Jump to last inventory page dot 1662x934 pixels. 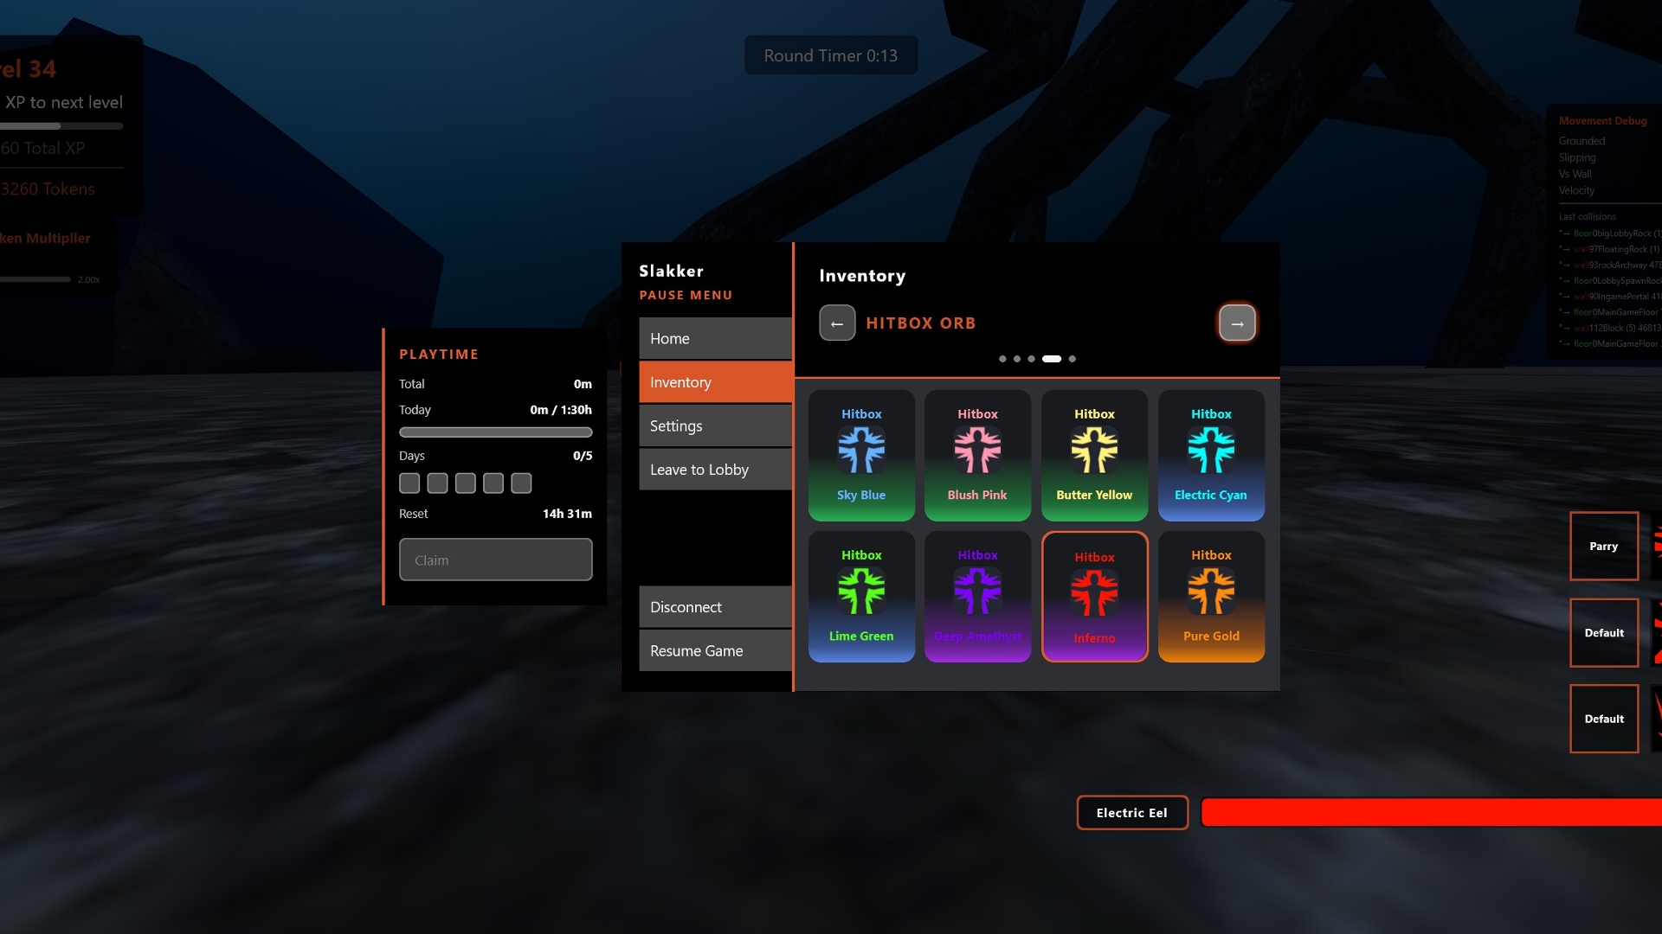pyautogui.click(x=1072, y=359)
